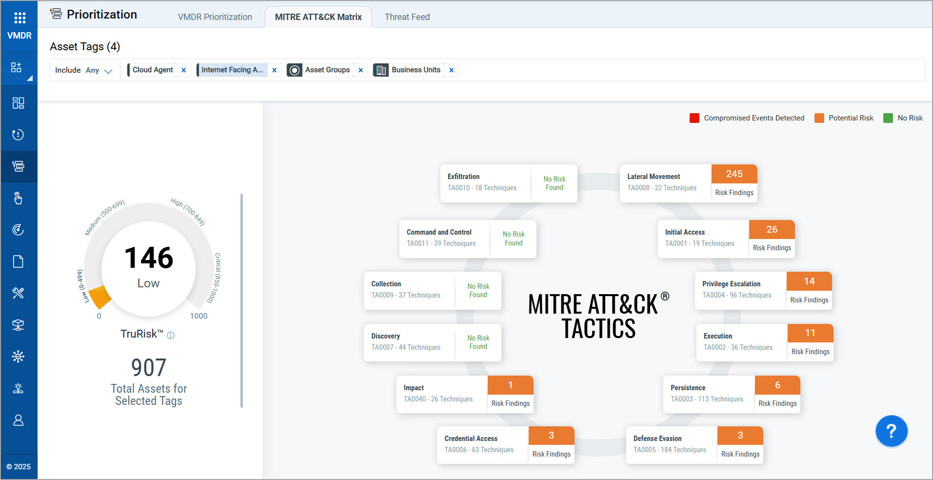Click the history clock icon in the sidebar
933x480 pixels.
click(19, 135)
